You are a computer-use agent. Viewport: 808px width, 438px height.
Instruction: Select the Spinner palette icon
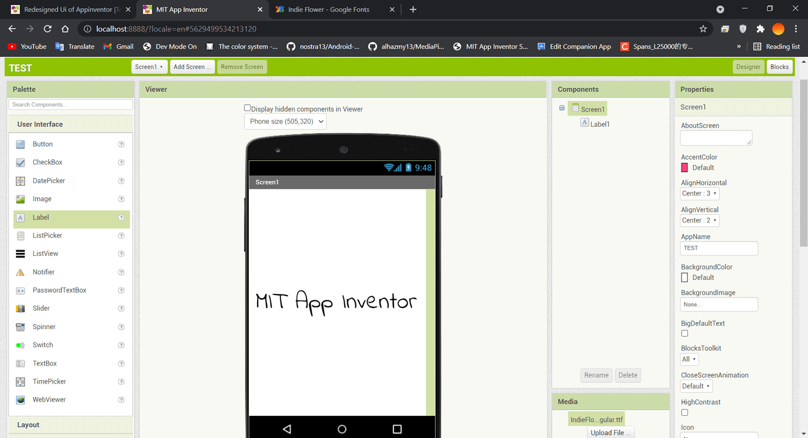click(x=20, y=327)
